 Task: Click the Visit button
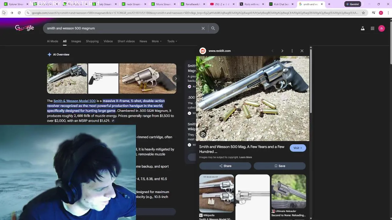coord(298,148)
